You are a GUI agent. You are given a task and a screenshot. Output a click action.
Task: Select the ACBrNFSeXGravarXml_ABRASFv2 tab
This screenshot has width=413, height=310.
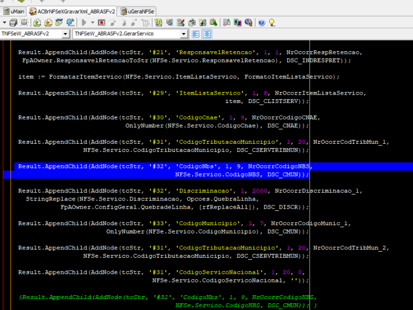(x=72, y=12)
